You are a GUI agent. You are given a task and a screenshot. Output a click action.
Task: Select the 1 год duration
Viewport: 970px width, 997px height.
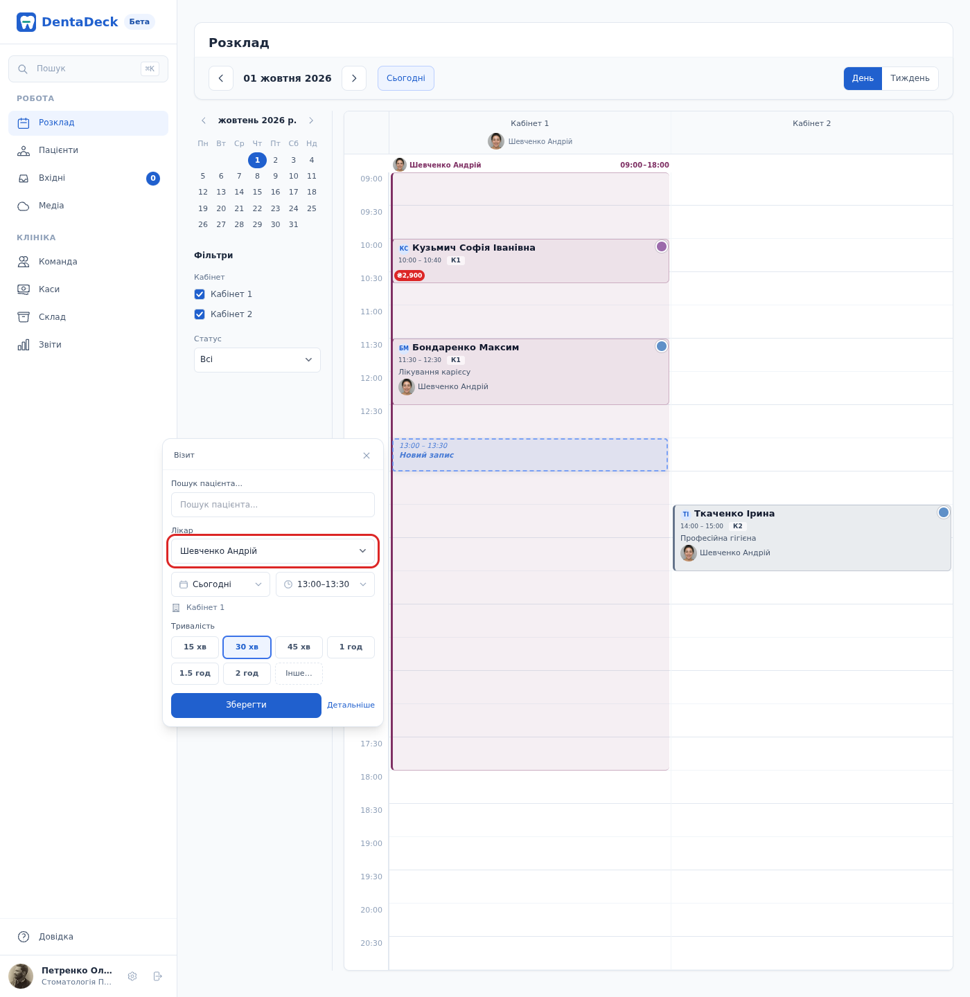click(x=351, y=647)
